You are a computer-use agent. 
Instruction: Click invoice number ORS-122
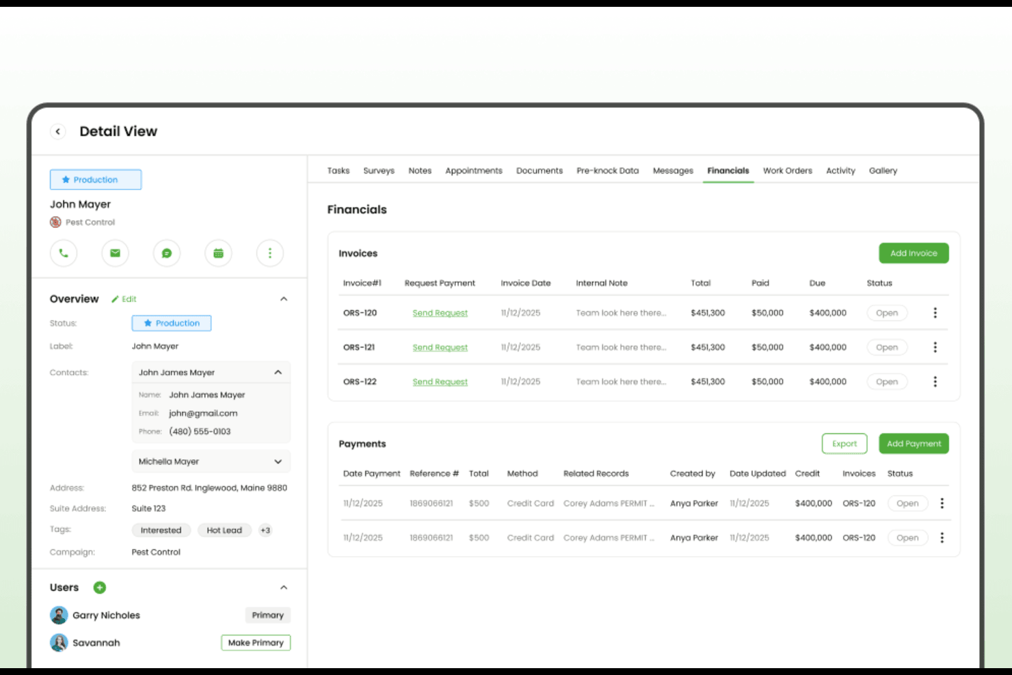(360, 382)
